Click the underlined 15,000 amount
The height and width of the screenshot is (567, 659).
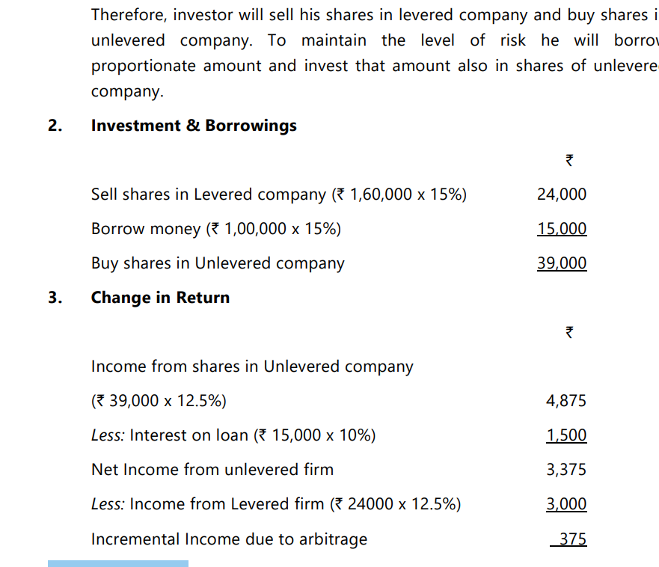[562, 229]
